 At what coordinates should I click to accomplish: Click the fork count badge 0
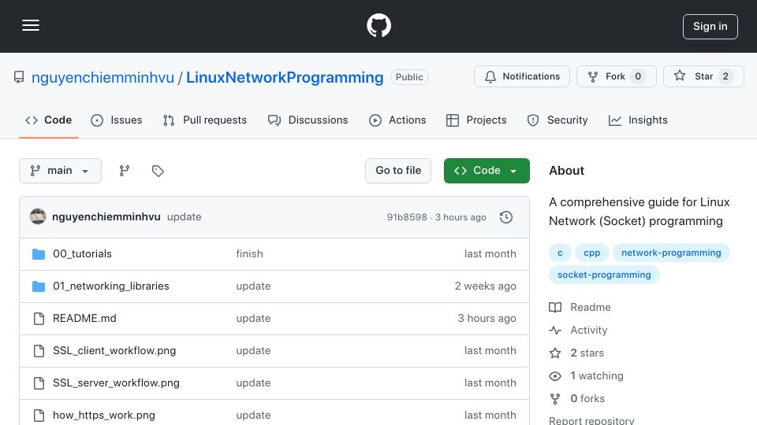638,76
